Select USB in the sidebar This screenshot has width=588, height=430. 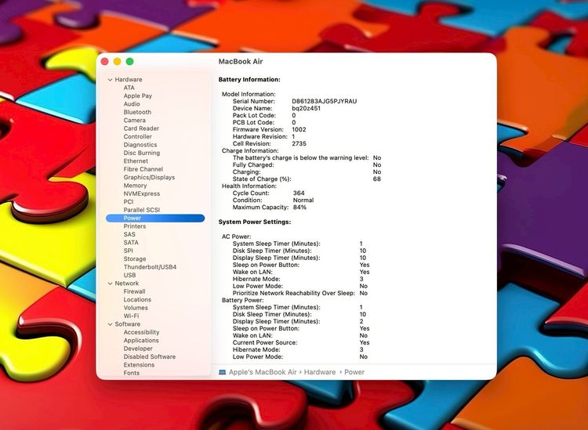coord(129,275)
